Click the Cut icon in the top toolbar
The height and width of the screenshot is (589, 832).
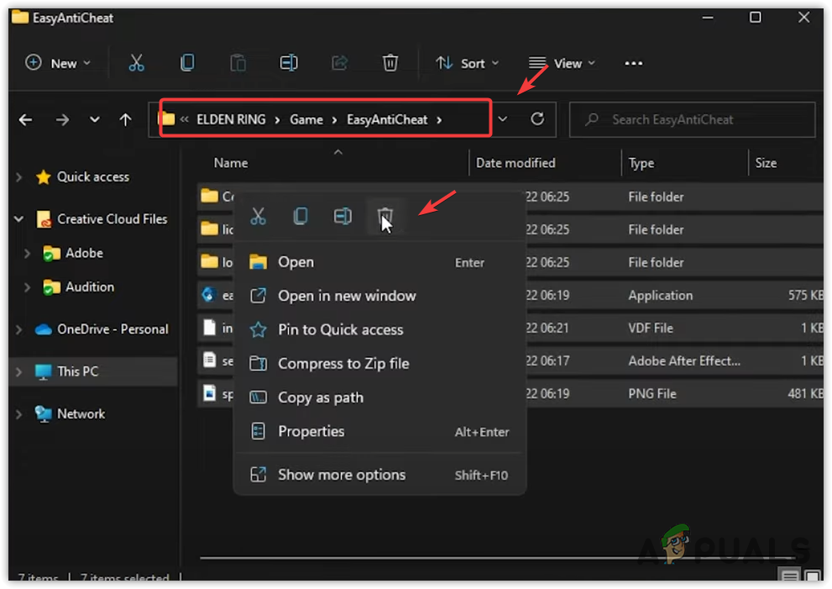136,63
